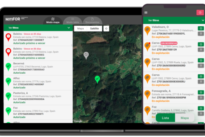Click the green checkmark map marker

click(97, 79)
